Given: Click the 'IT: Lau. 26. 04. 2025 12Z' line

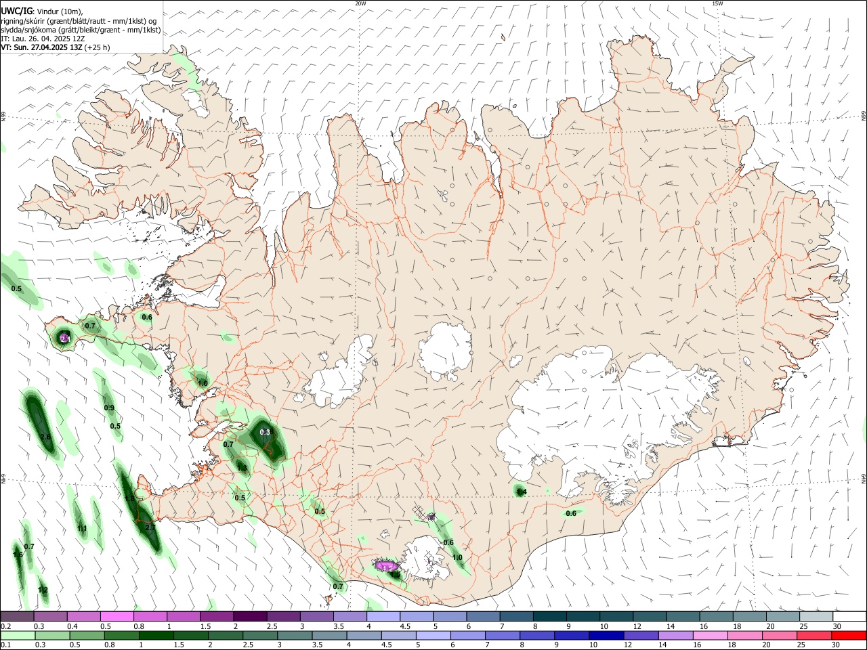Looking at the screenshot, I should point(43,39).
